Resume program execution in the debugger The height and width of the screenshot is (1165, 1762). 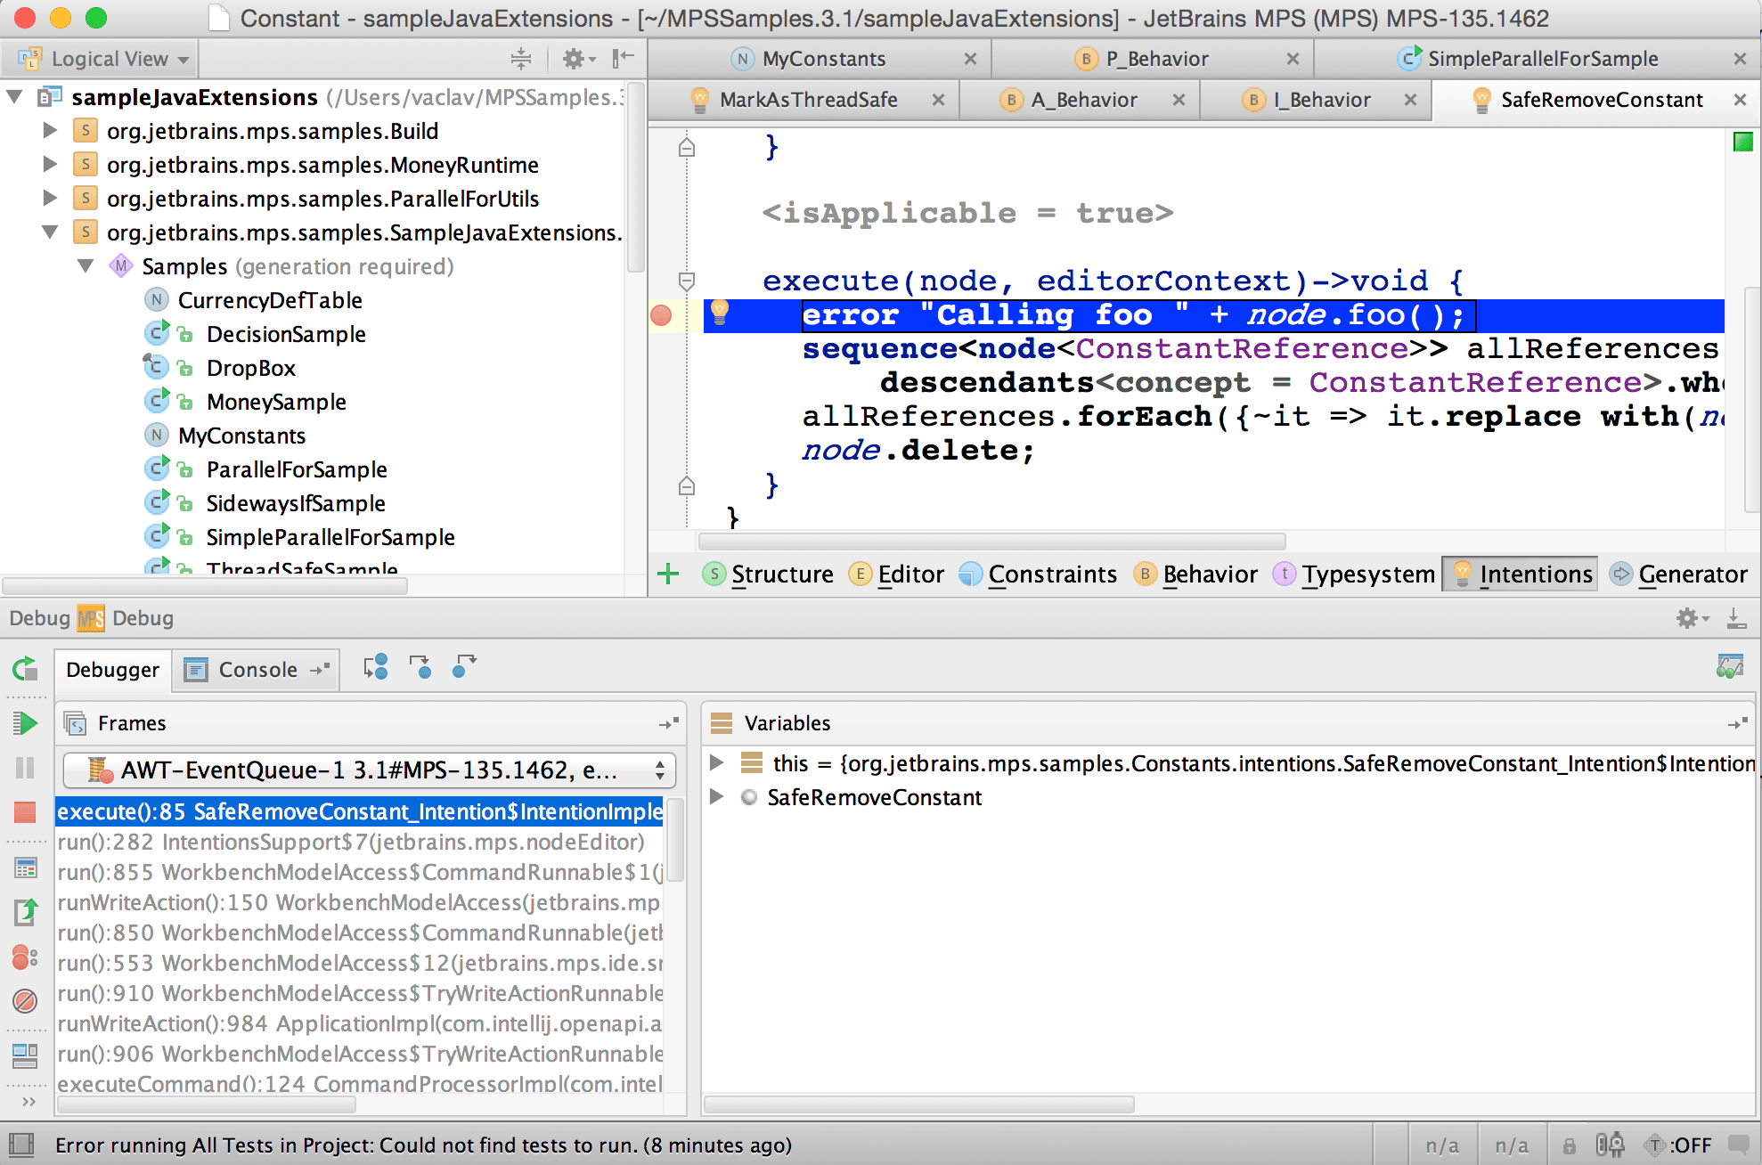pos(24,722)
